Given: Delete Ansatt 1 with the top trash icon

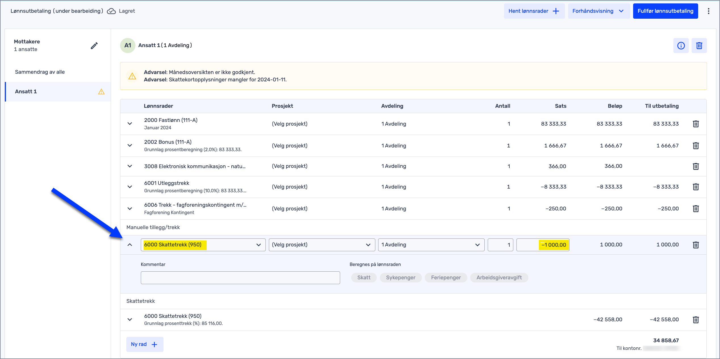Looking at the screenshot, I should click(699, 46).
